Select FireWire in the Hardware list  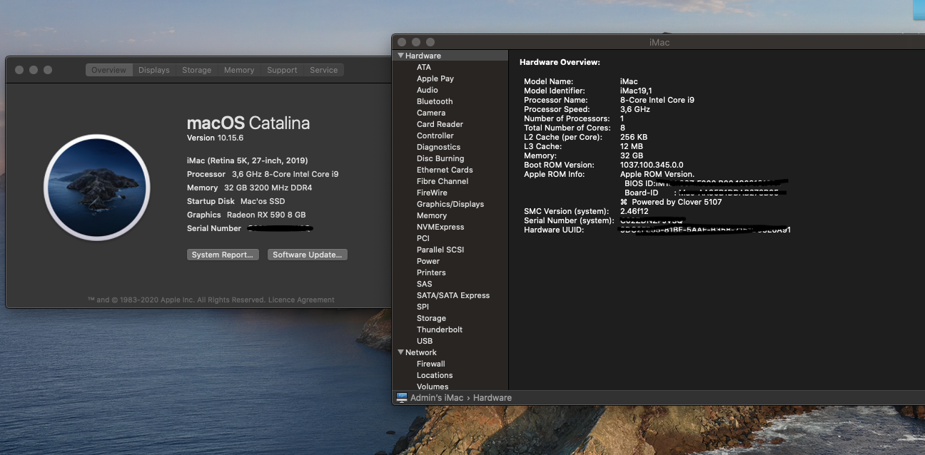pos(432,193)
